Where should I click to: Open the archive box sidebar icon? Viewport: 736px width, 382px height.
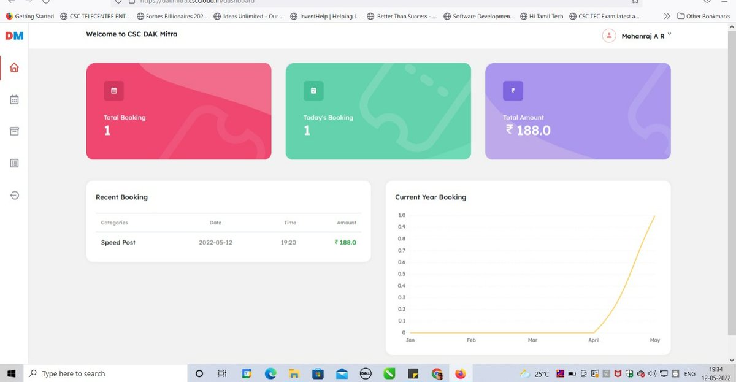[15, 131]
